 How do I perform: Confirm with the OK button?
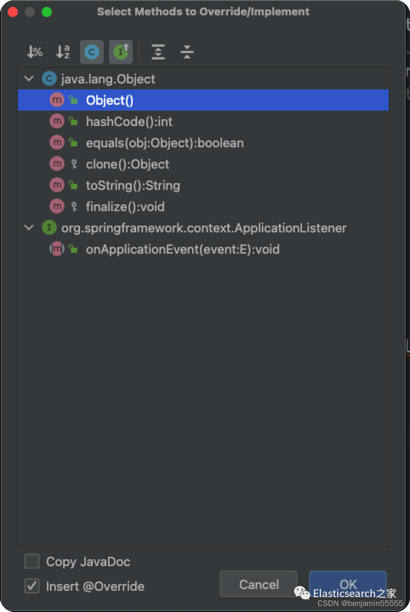click(x=347, y=581)
